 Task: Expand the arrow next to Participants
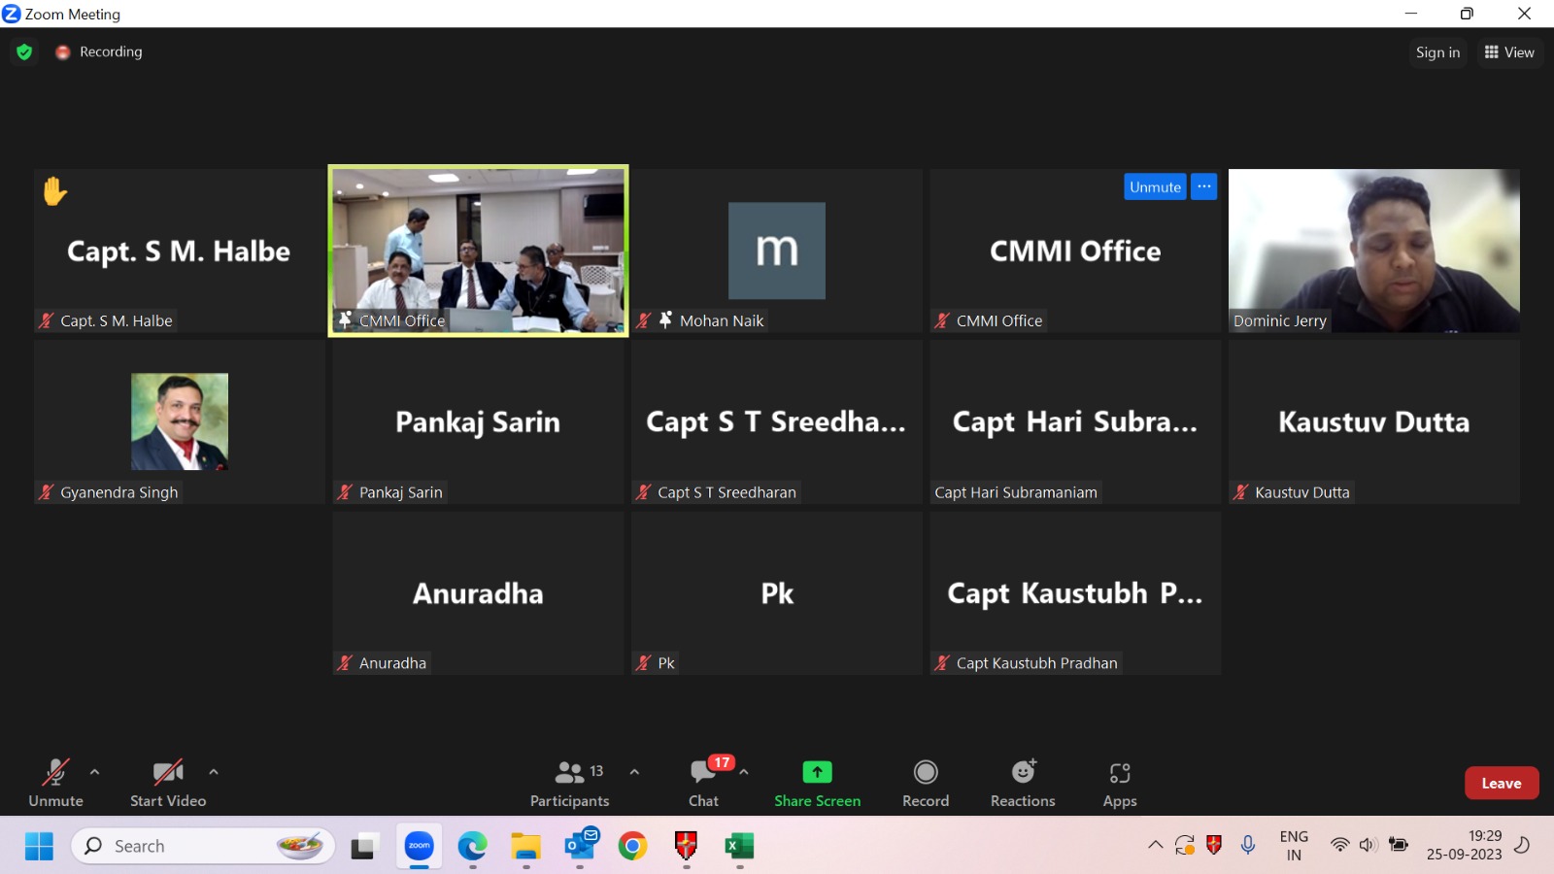click(634, 772)
